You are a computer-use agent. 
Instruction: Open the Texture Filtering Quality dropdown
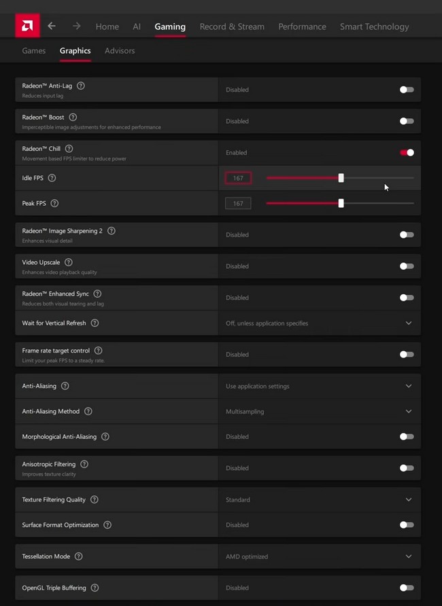409,499
